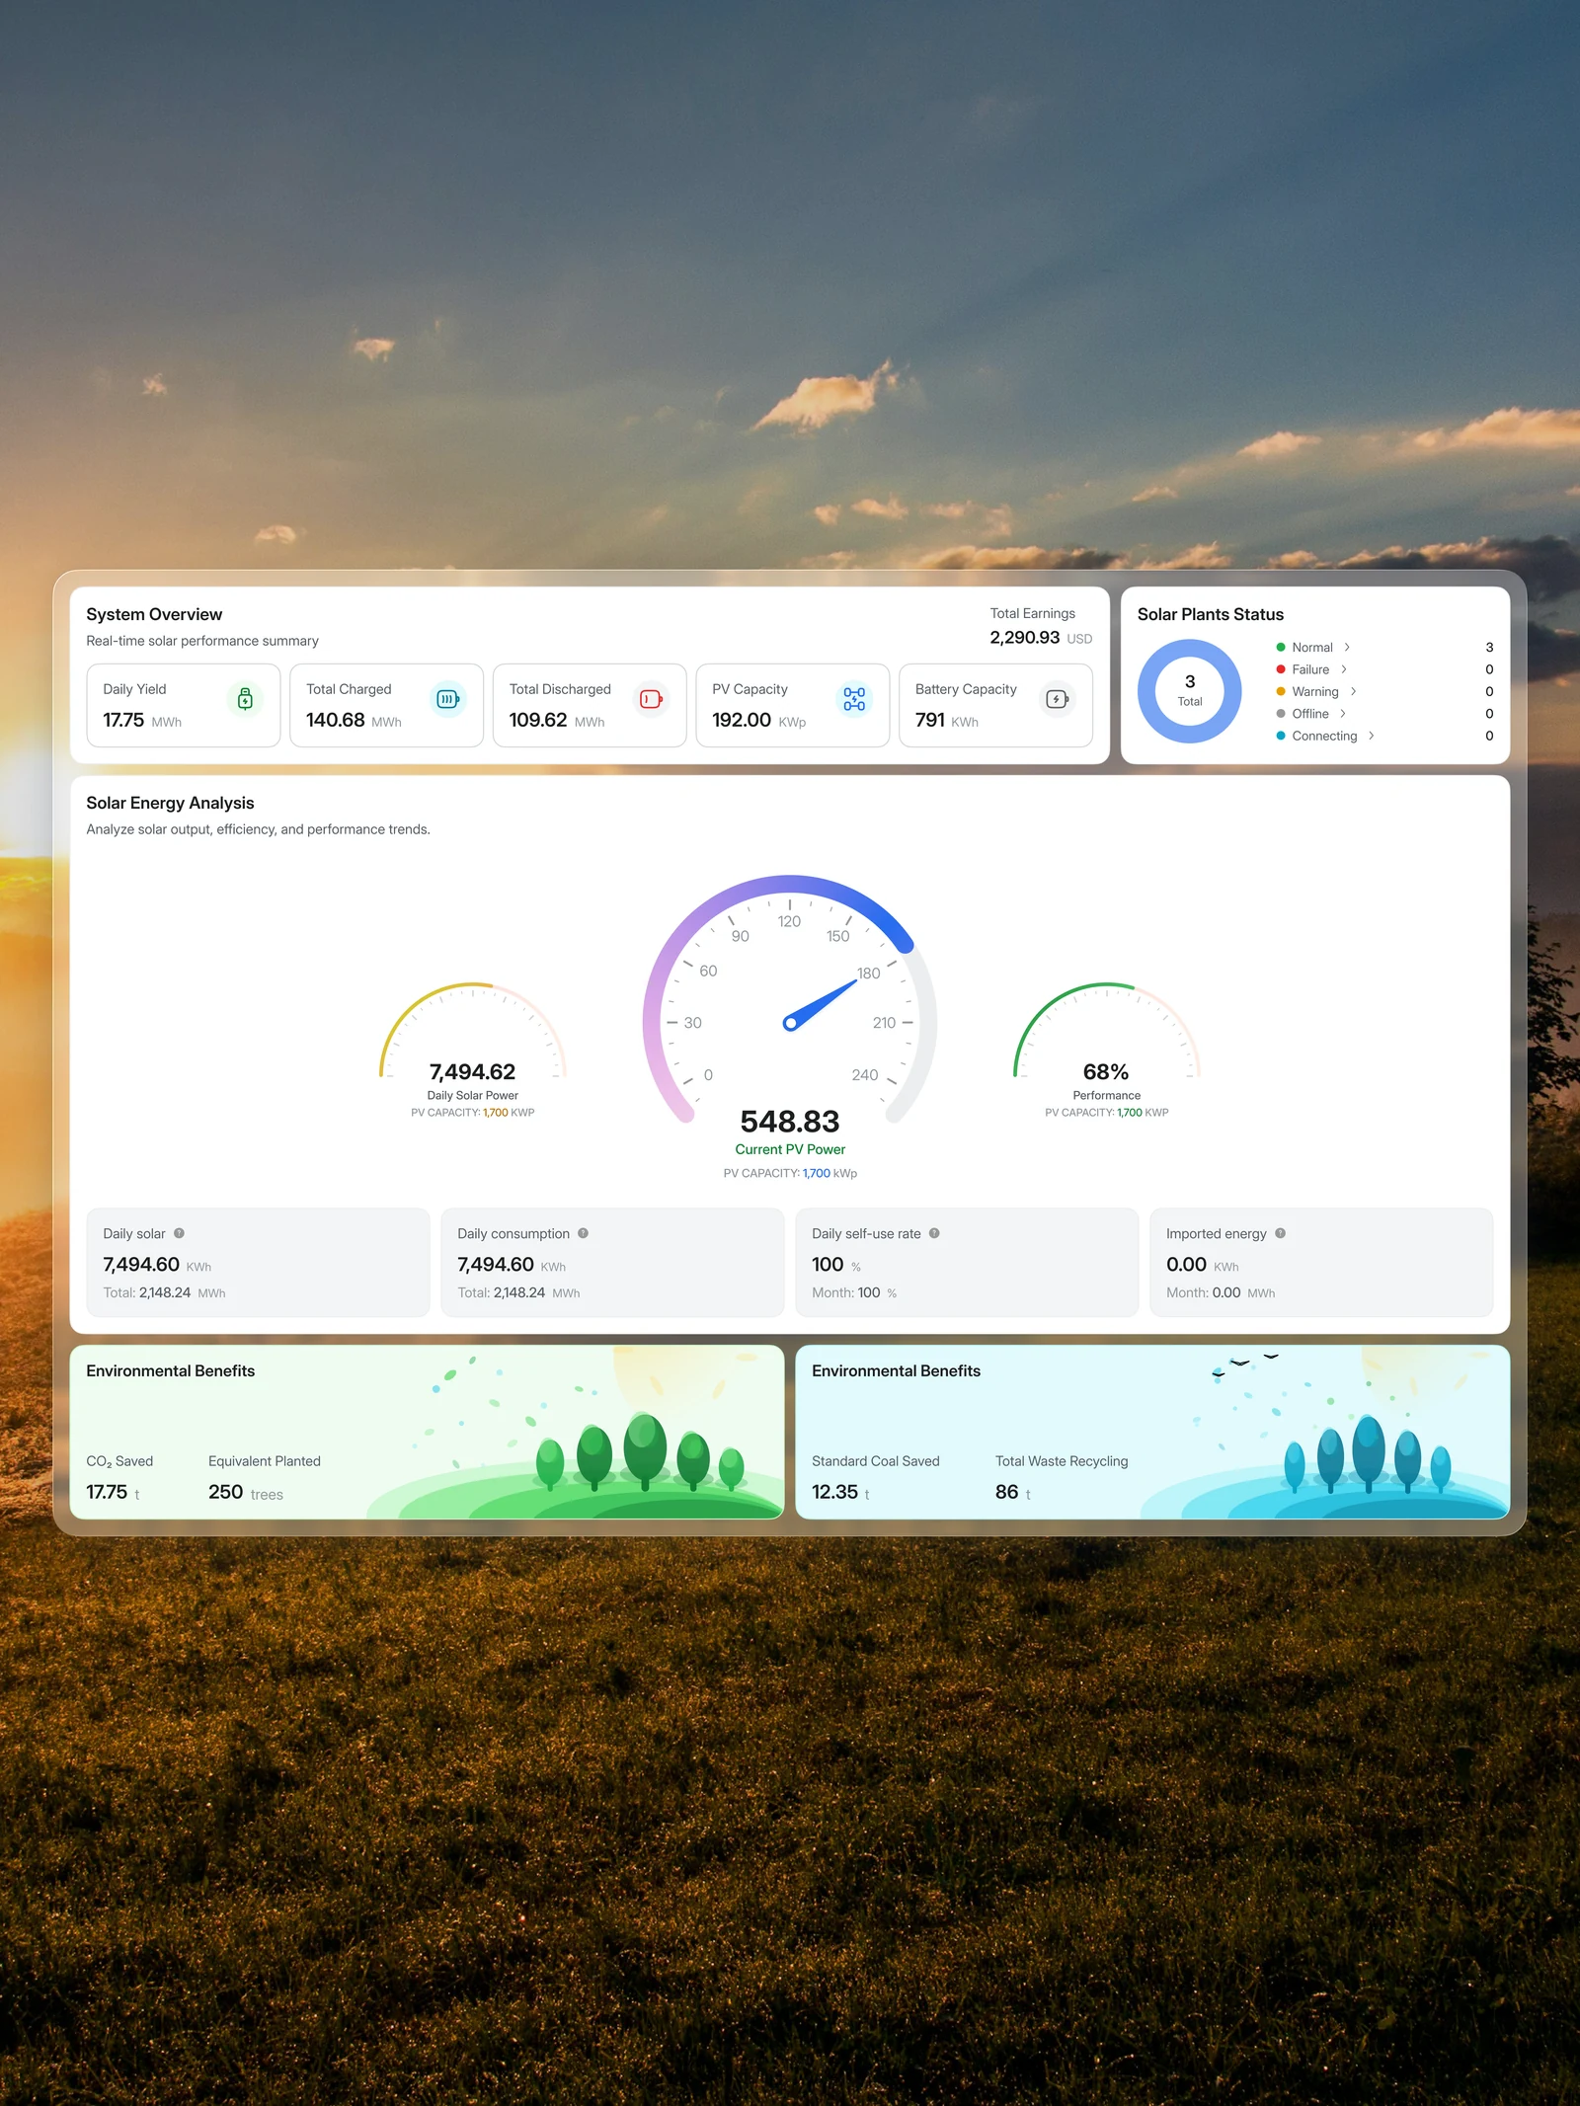The height and width of the screenshot is (2106, 1580).
Task: Select the Total Discharged card
Action: click(x=590, y=705)
